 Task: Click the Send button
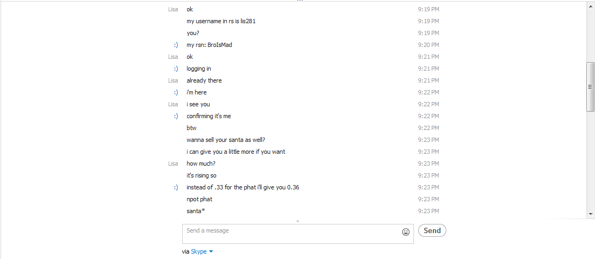click(x=432, y=230)
